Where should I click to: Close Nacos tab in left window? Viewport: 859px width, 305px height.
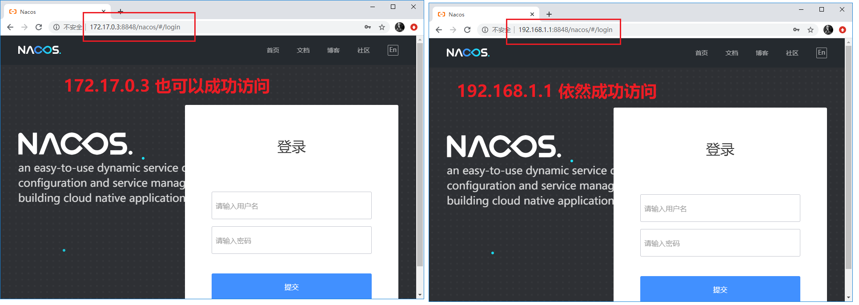[104, 12]
